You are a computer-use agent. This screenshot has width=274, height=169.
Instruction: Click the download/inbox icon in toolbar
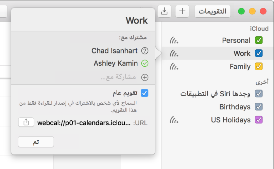coord(164,11)
